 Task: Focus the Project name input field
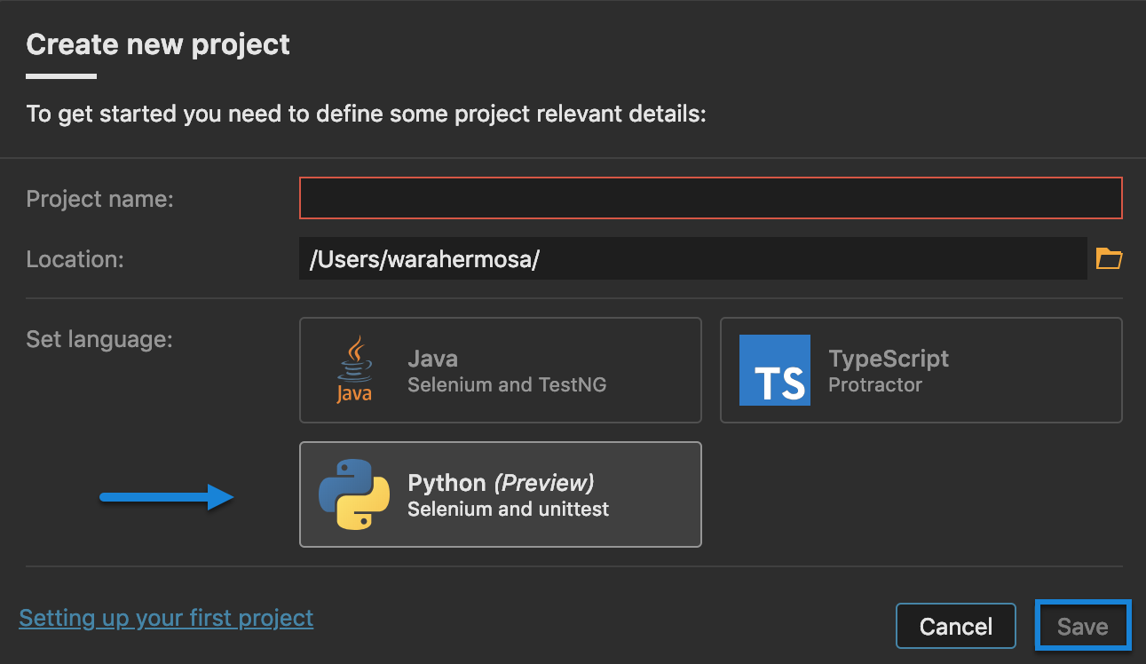[x=711, y=198]
